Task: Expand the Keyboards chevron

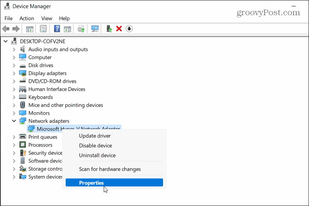Action: (14, 97)
